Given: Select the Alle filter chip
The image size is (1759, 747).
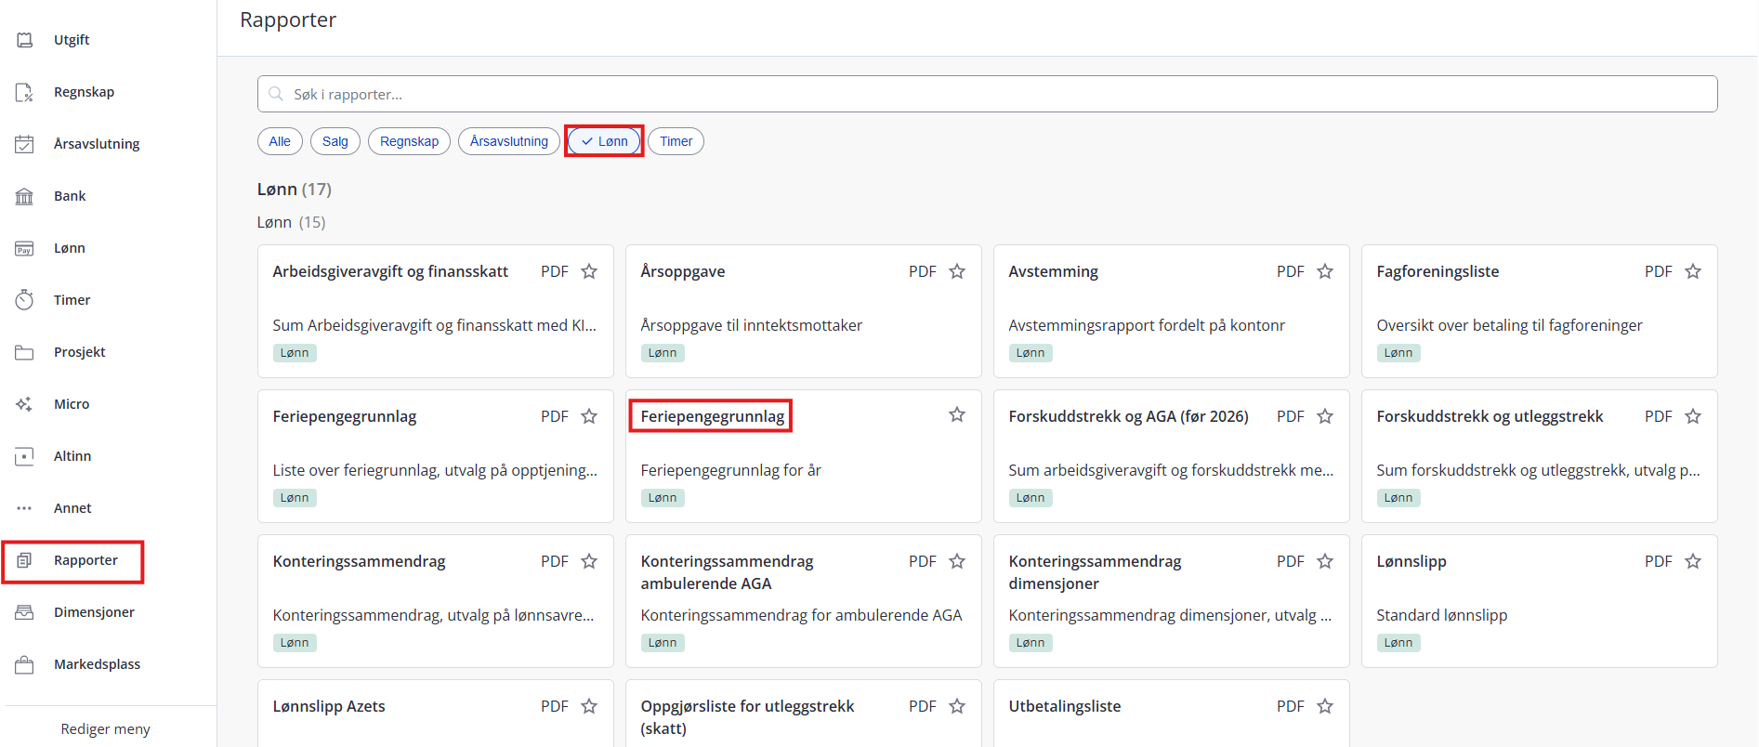Looking at the screenshot, I should pos(280,141).
